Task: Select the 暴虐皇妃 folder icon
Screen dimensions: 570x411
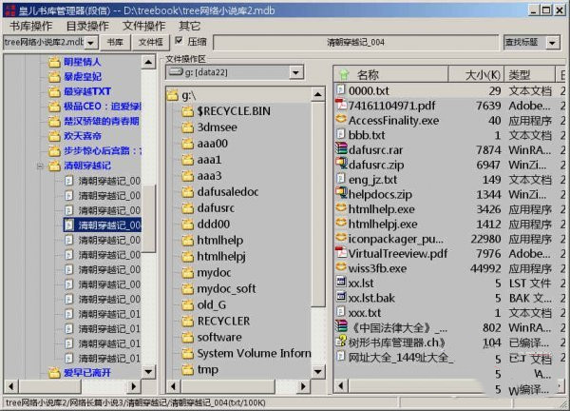Action: (54, 77)
